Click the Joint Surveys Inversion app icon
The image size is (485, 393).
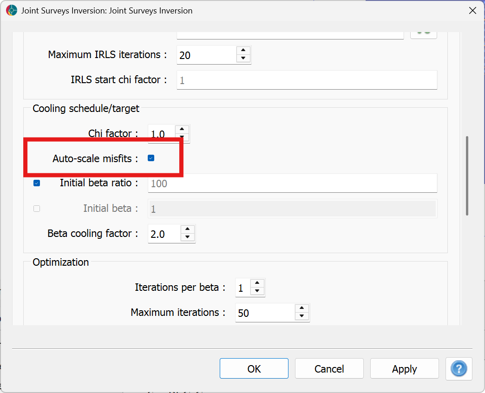coord(12,11)
